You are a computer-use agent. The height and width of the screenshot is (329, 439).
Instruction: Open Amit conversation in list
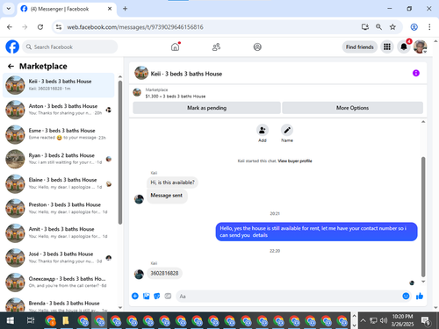tap(59, 232)
